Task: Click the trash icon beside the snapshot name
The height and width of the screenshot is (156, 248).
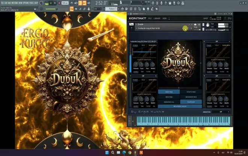Action: [191, 29]
